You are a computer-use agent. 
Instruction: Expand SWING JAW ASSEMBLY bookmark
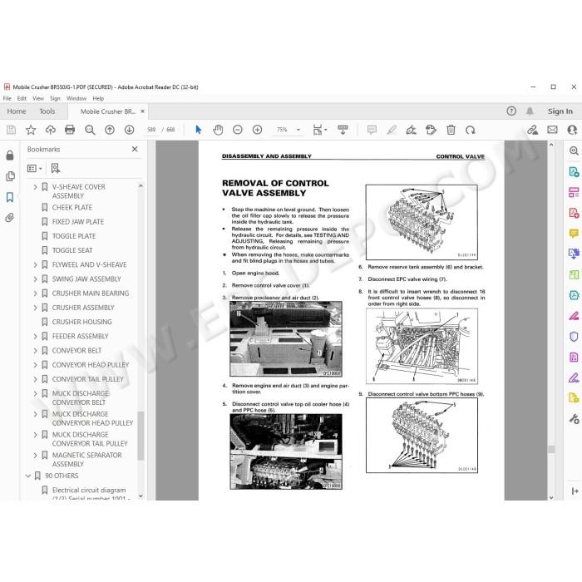click(x=35, y=279)
